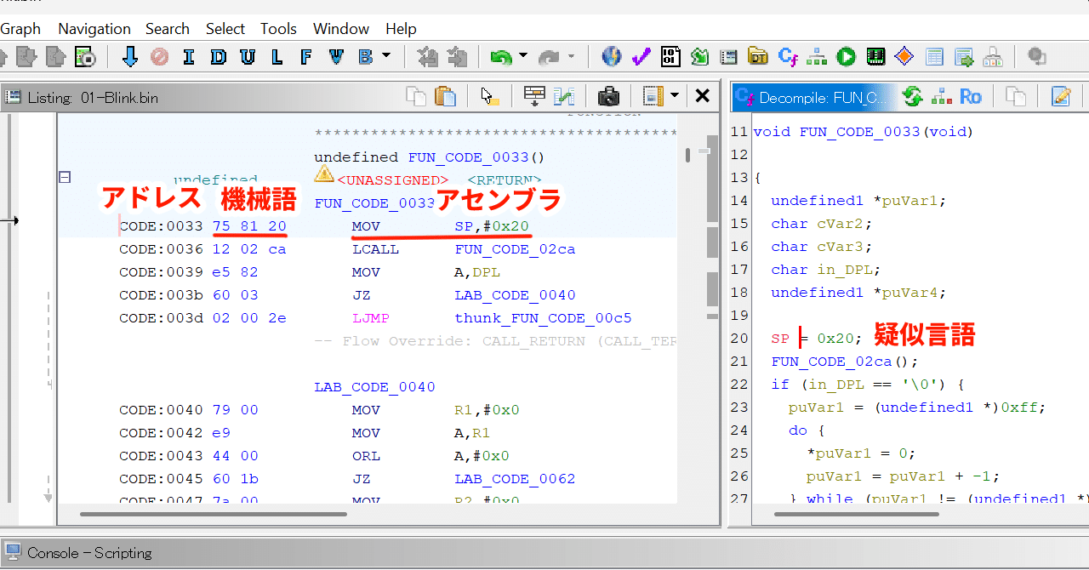Screen dimensions: 1089x570
Task: Click the orange diamond toolbar icon
Action: pyautogui.click(x=904, y=57)
